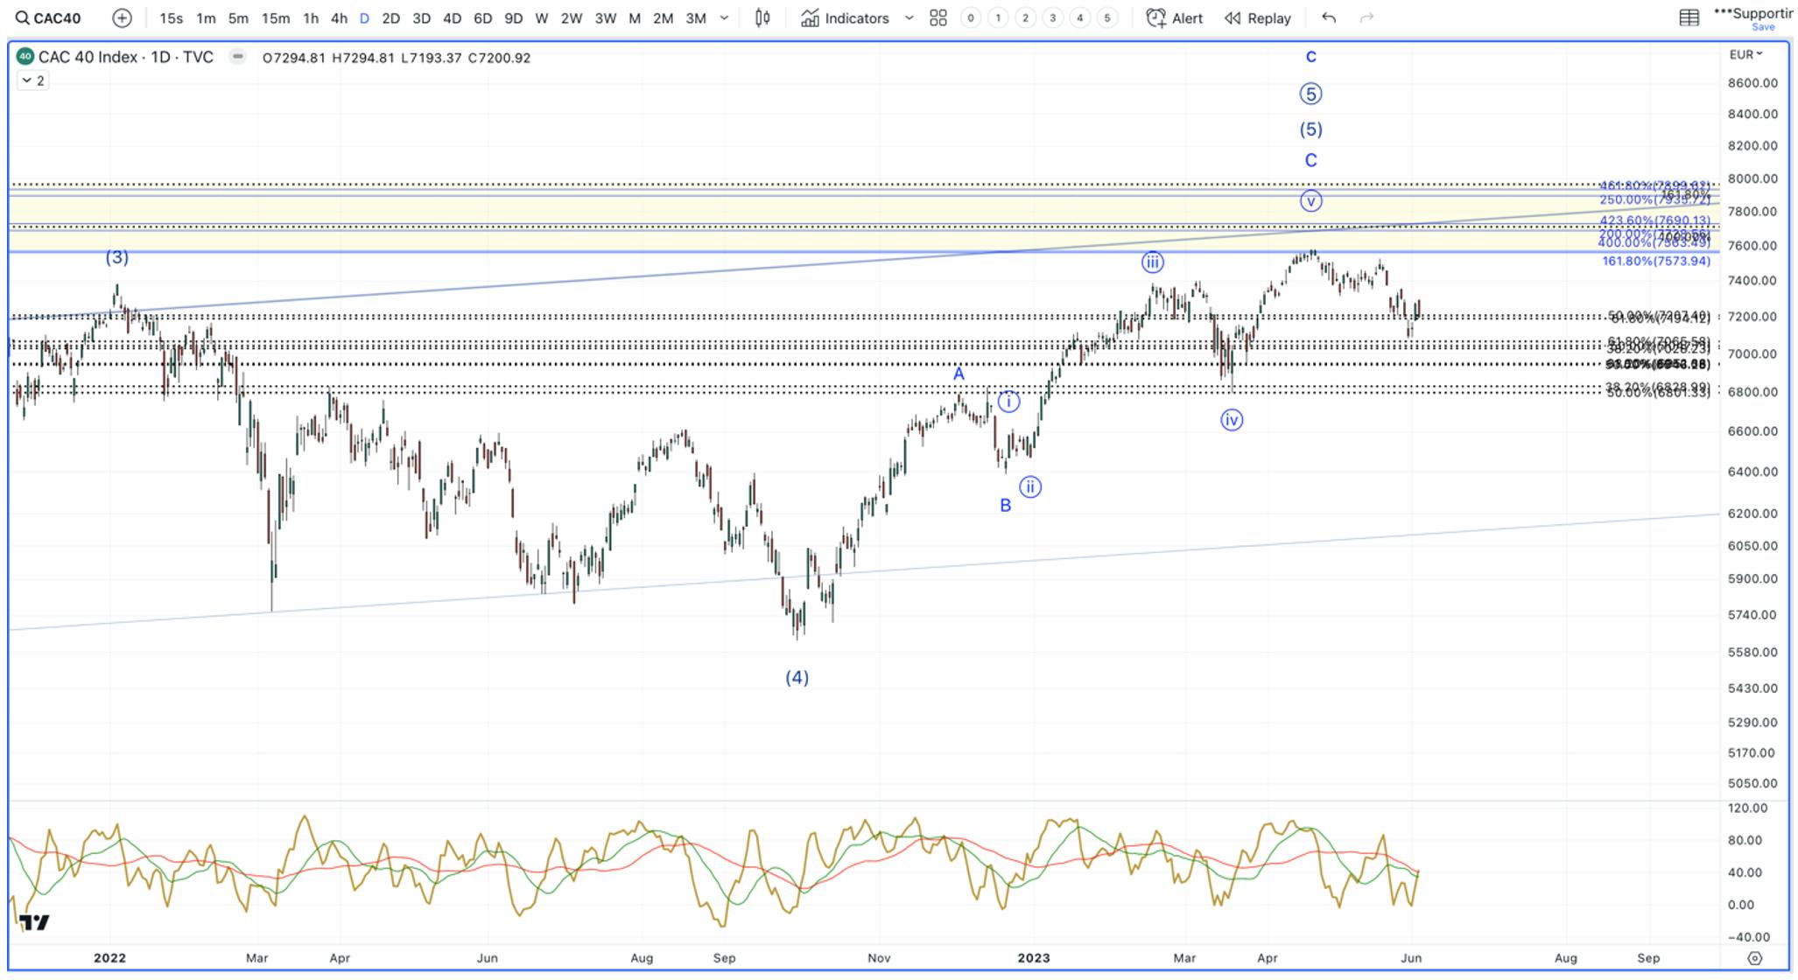The height and width of the screenshot is (980, 1798).
Task: Collapse the indicator legend showing 2
Action: click(x=33, y=80)
